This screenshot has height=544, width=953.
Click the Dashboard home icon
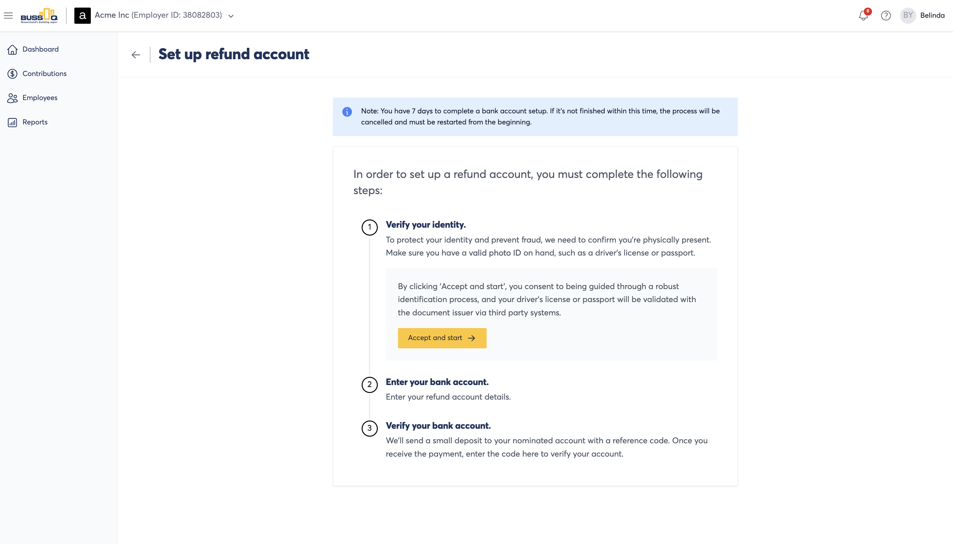(x=12, y=49)
